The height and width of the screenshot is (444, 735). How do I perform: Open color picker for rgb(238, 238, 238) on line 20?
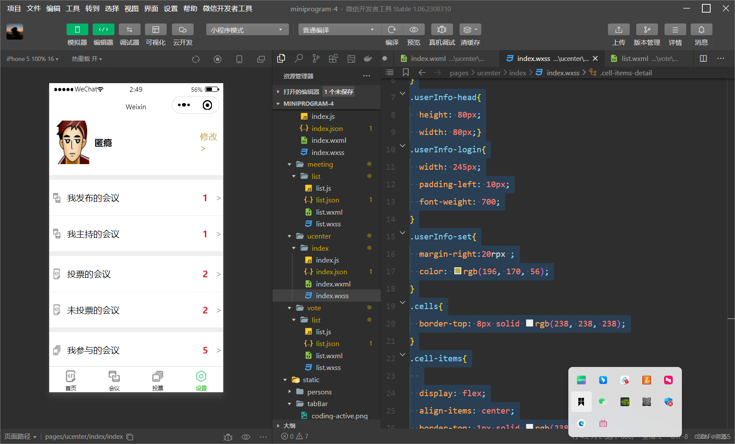pyautogui.click(x=529, y=323)
